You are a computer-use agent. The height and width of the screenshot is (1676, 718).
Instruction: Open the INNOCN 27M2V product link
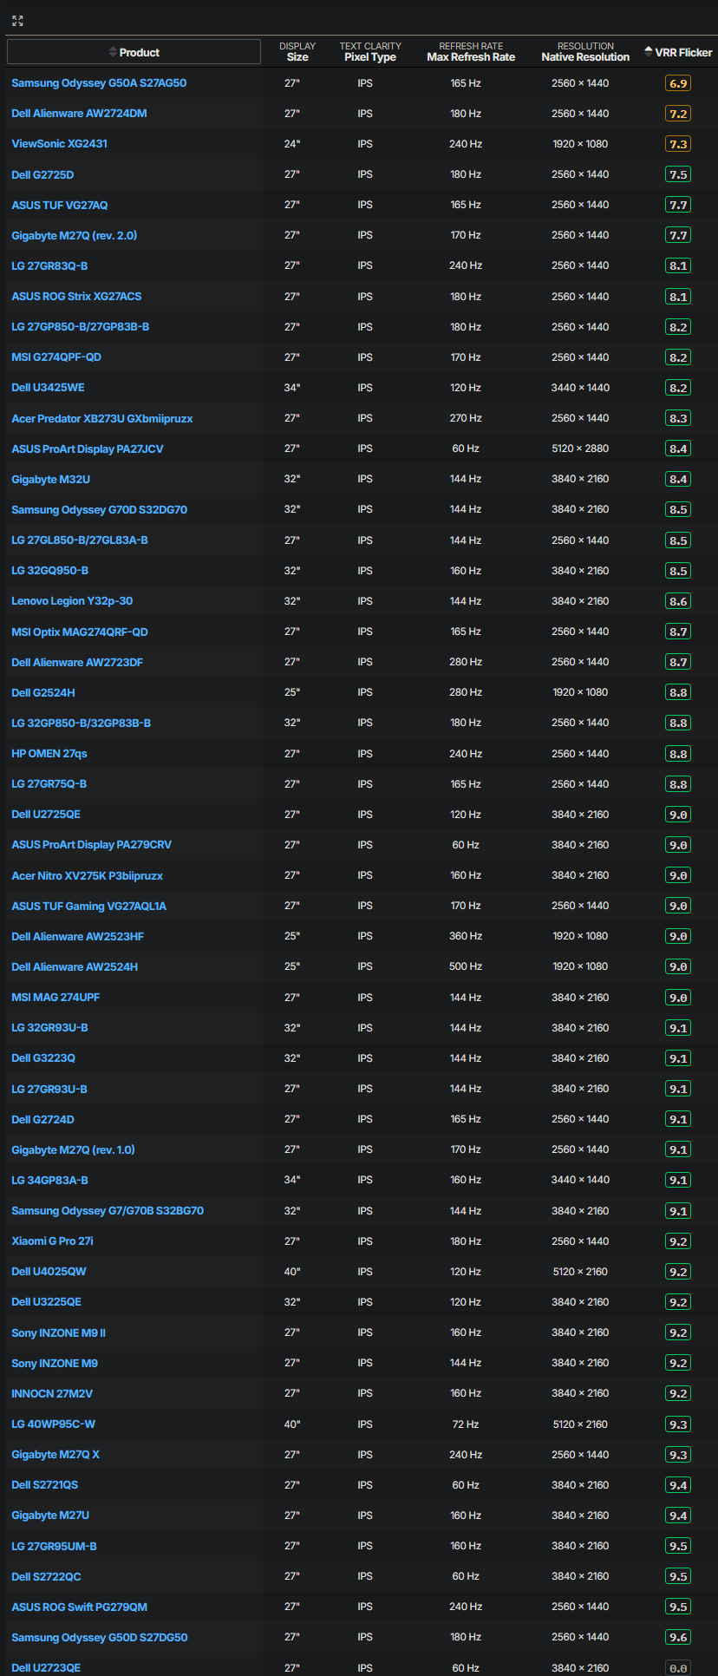tap(52, 1393)
